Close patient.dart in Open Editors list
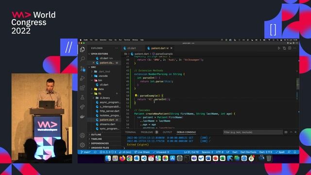This screenshot has height=175, width=311. (x=93, y=63)
